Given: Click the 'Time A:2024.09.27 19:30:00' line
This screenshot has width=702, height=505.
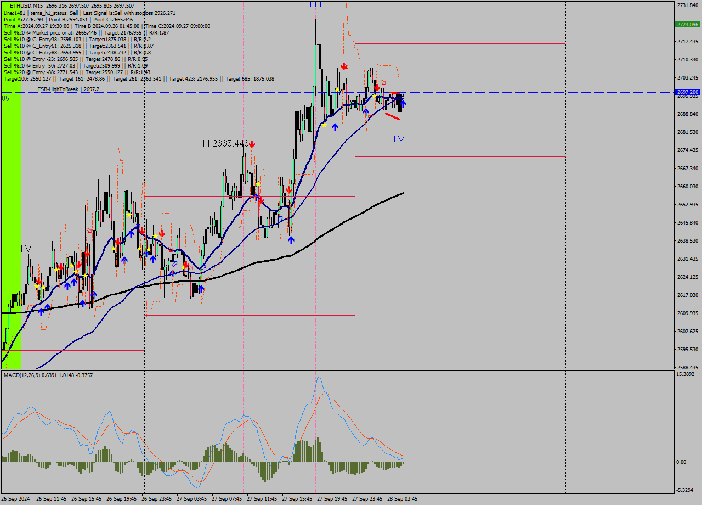Looking at the screenshot, I should [106, 26].
